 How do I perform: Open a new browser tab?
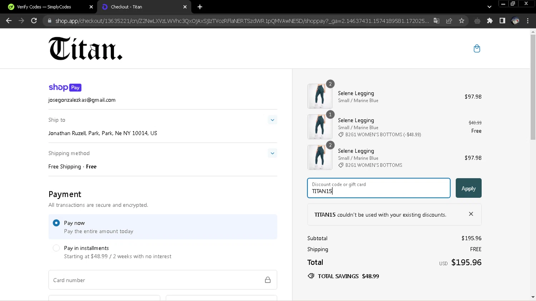point(200,7)
